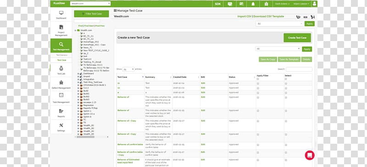Click the Manage Test Case grid icon

115,10
